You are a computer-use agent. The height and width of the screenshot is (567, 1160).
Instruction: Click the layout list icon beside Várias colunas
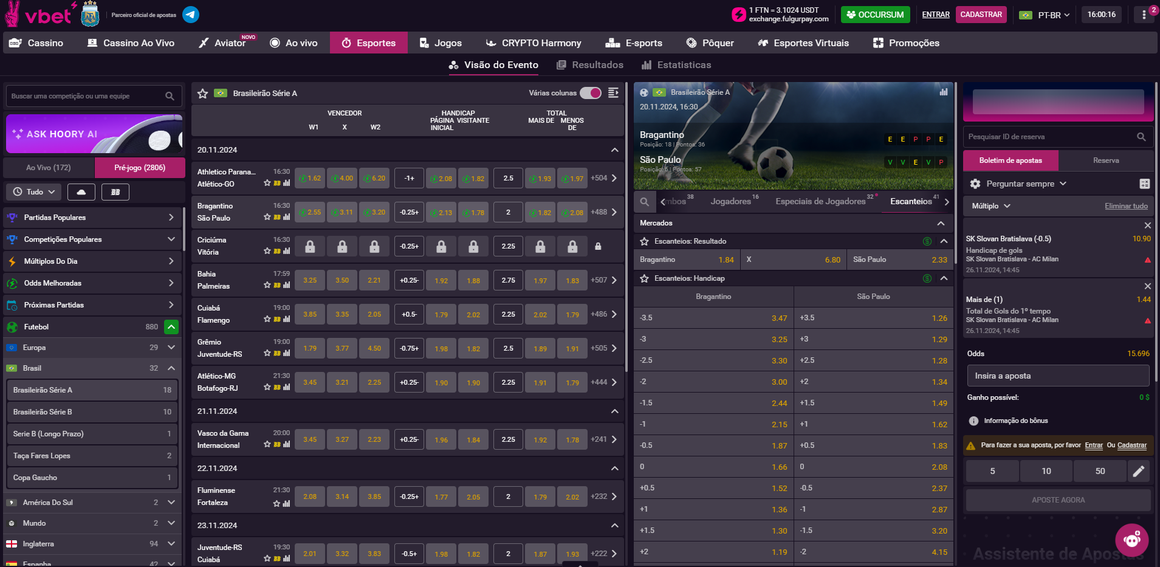[x=613, y=93]
